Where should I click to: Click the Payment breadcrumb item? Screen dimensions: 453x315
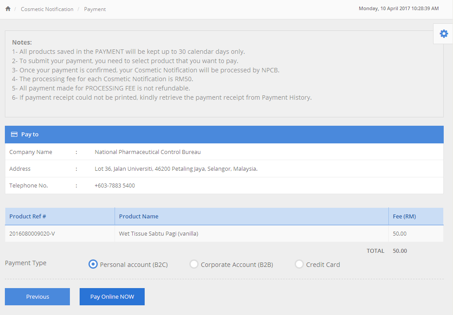pyautogui.click(x=95, y=9)
